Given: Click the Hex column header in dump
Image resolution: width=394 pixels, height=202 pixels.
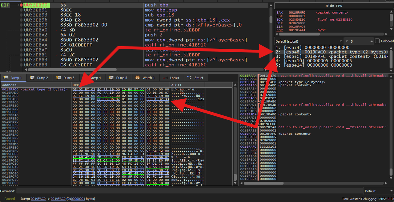Looking at the screenshot, I should coord(120,85).
